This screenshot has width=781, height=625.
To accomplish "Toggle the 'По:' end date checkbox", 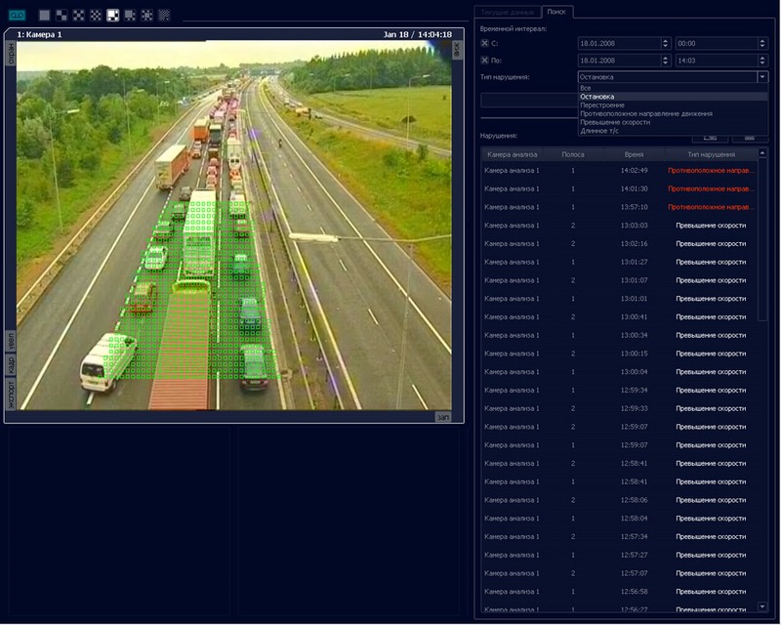I will point(485,61).
